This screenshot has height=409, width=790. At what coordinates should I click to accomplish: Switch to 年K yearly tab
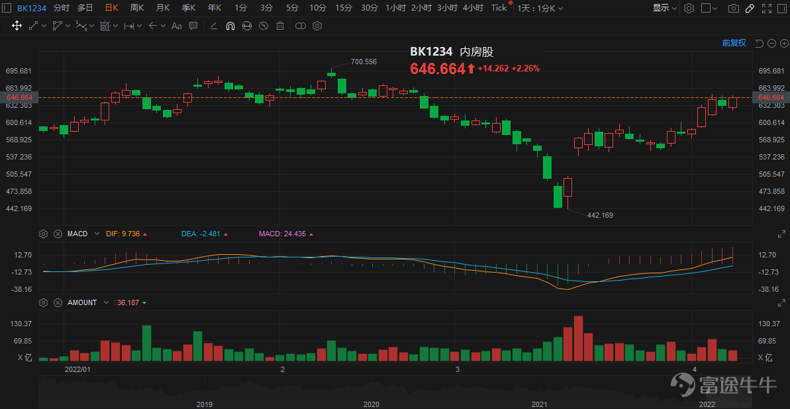(x=215, y=7)
